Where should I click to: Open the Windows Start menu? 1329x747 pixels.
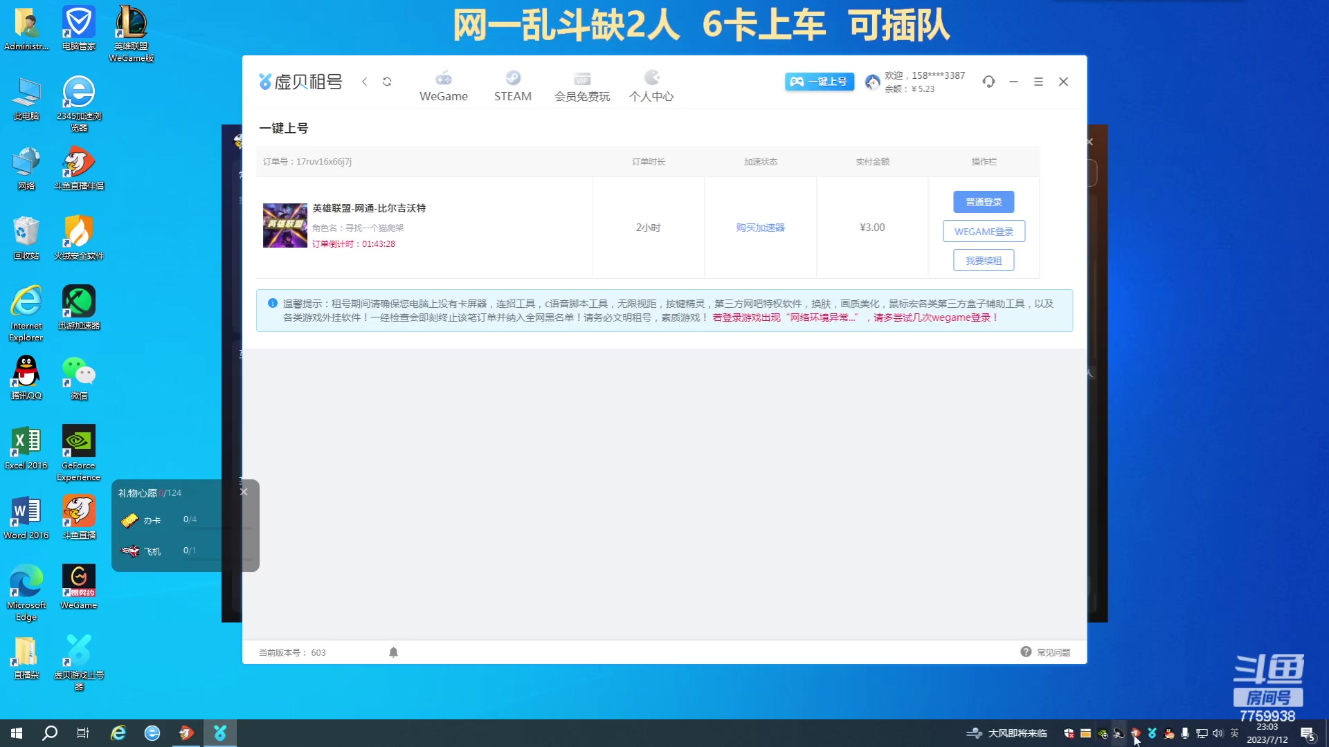pyautogui.click(x=17, y=733)
